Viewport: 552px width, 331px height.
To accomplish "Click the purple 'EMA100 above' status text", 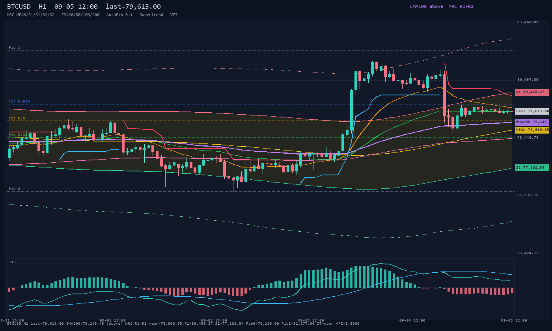I will 427,6.
